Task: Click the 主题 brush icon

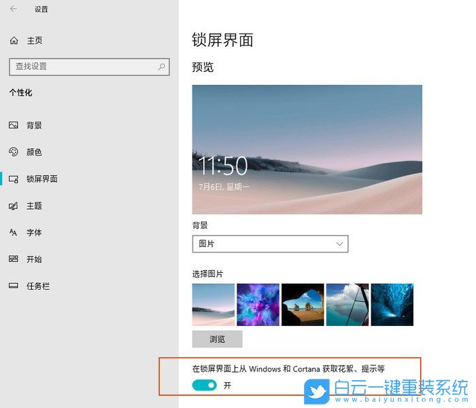Action: coord(14,206)
